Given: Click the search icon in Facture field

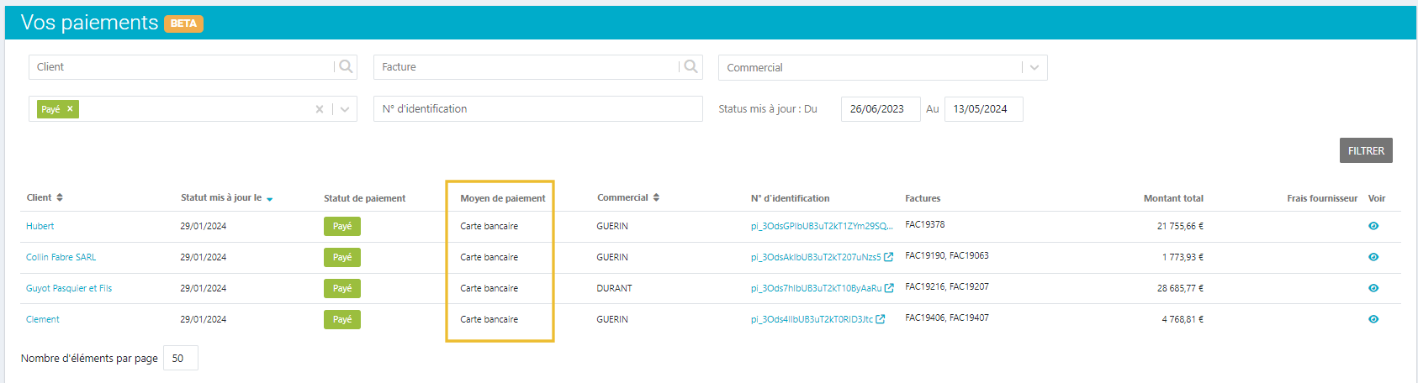Looking at the screenshot, I should [x=690, y=67].
